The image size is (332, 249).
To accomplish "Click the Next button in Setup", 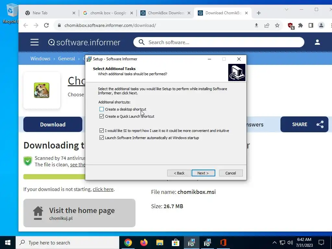I will click(203, 173).
